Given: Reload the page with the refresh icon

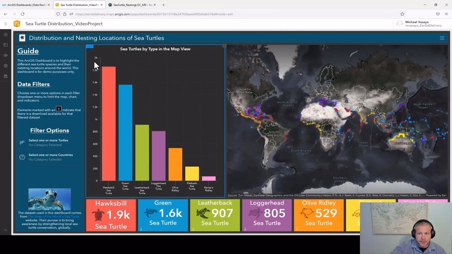Looking at the screenshot, I should pyautogui.click(x=23, y=14).
